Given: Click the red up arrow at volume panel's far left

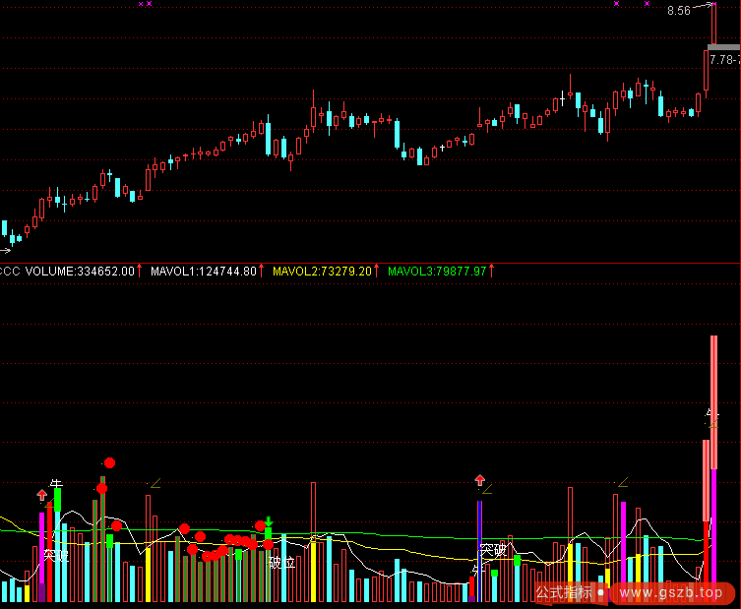Looking at the screenshot, I should coord(42,494).
